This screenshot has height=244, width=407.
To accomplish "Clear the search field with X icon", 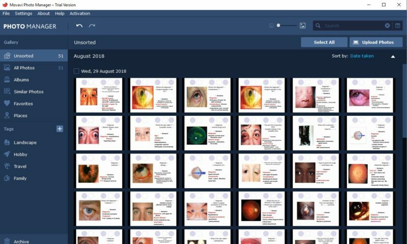I will point(387,25).
